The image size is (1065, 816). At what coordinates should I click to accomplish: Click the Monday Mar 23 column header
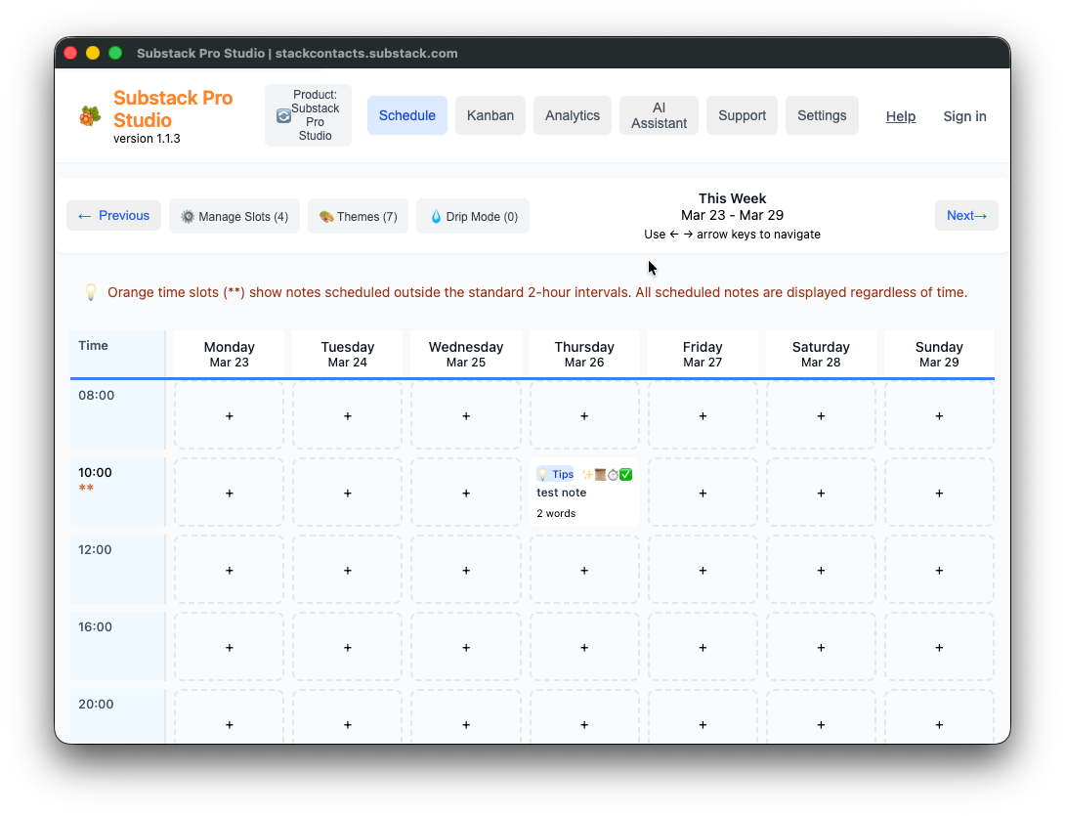pyautogui.click(x=229, y=354)
